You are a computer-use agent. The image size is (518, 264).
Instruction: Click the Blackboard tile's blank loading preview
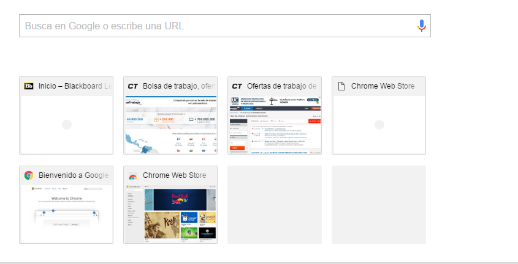[66, 125]
